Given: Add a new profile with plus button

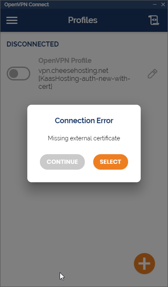Looking at the screenshot, I should coord(144,264).
